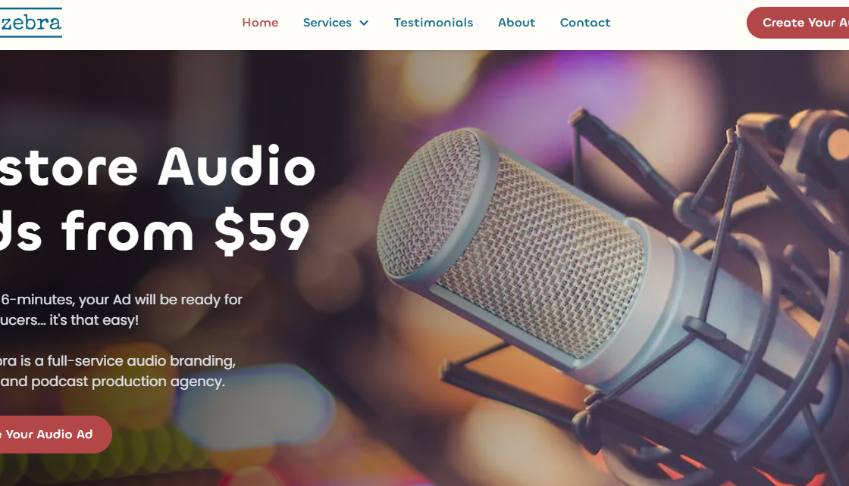Screen dimensions: 849x486
Task: Click the word "Audio" in the headline
Action: tap(236, 166)
